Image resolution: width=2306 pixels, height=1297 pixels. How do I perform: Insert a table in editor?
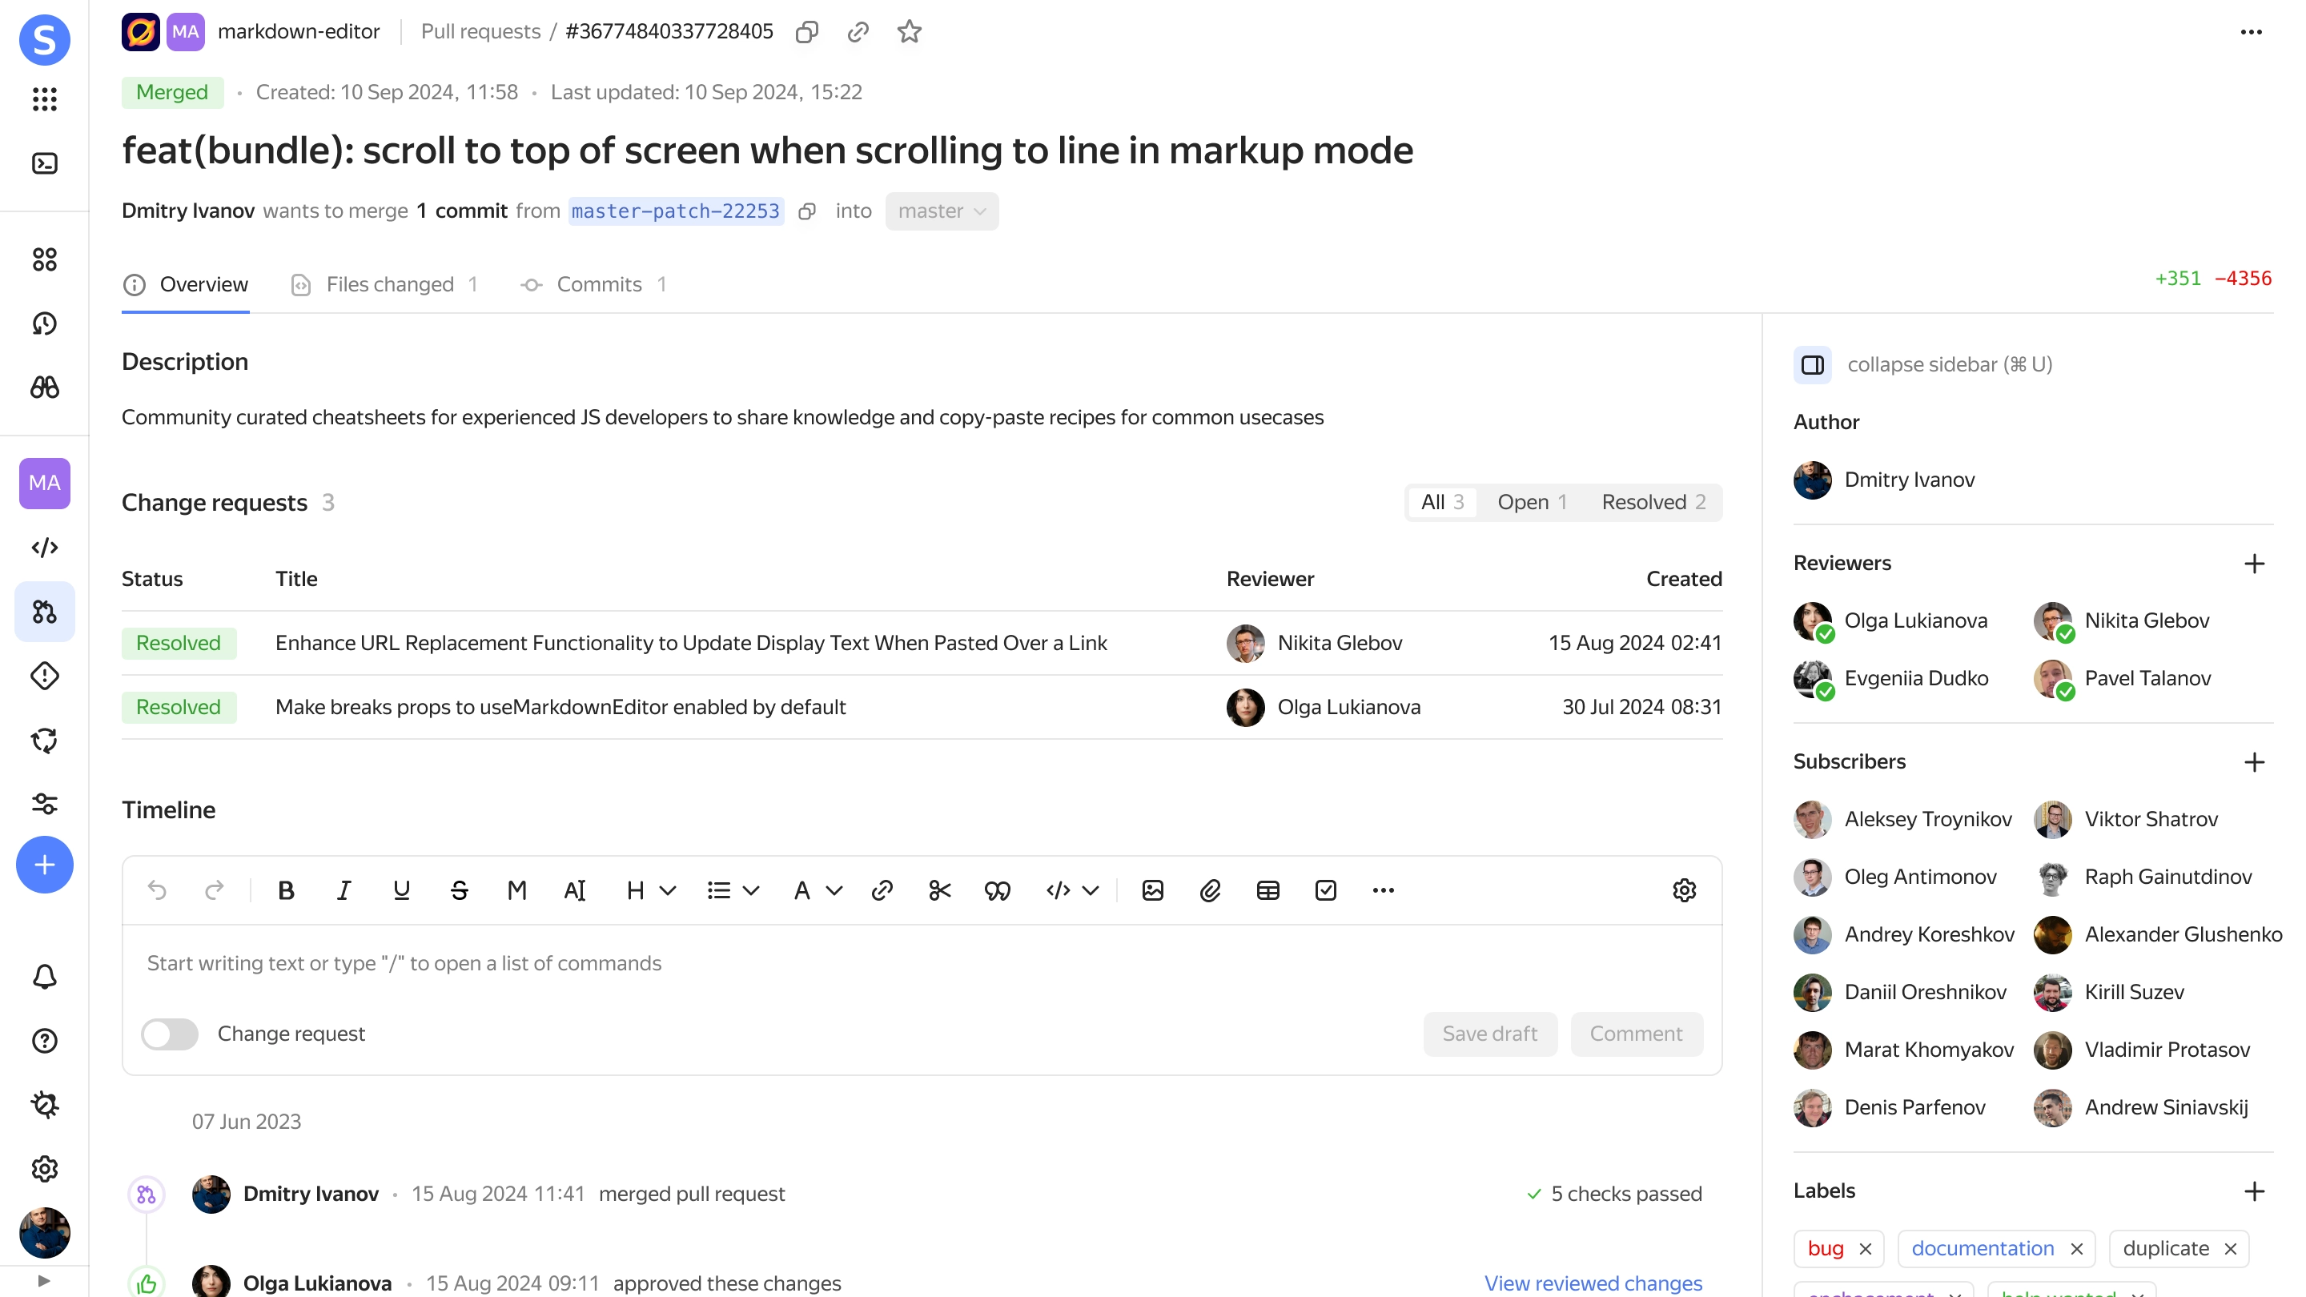pos(1268,890)
